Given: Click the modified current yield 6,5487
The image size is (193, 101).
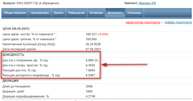Looking at the screenshot, I should 90,75.
